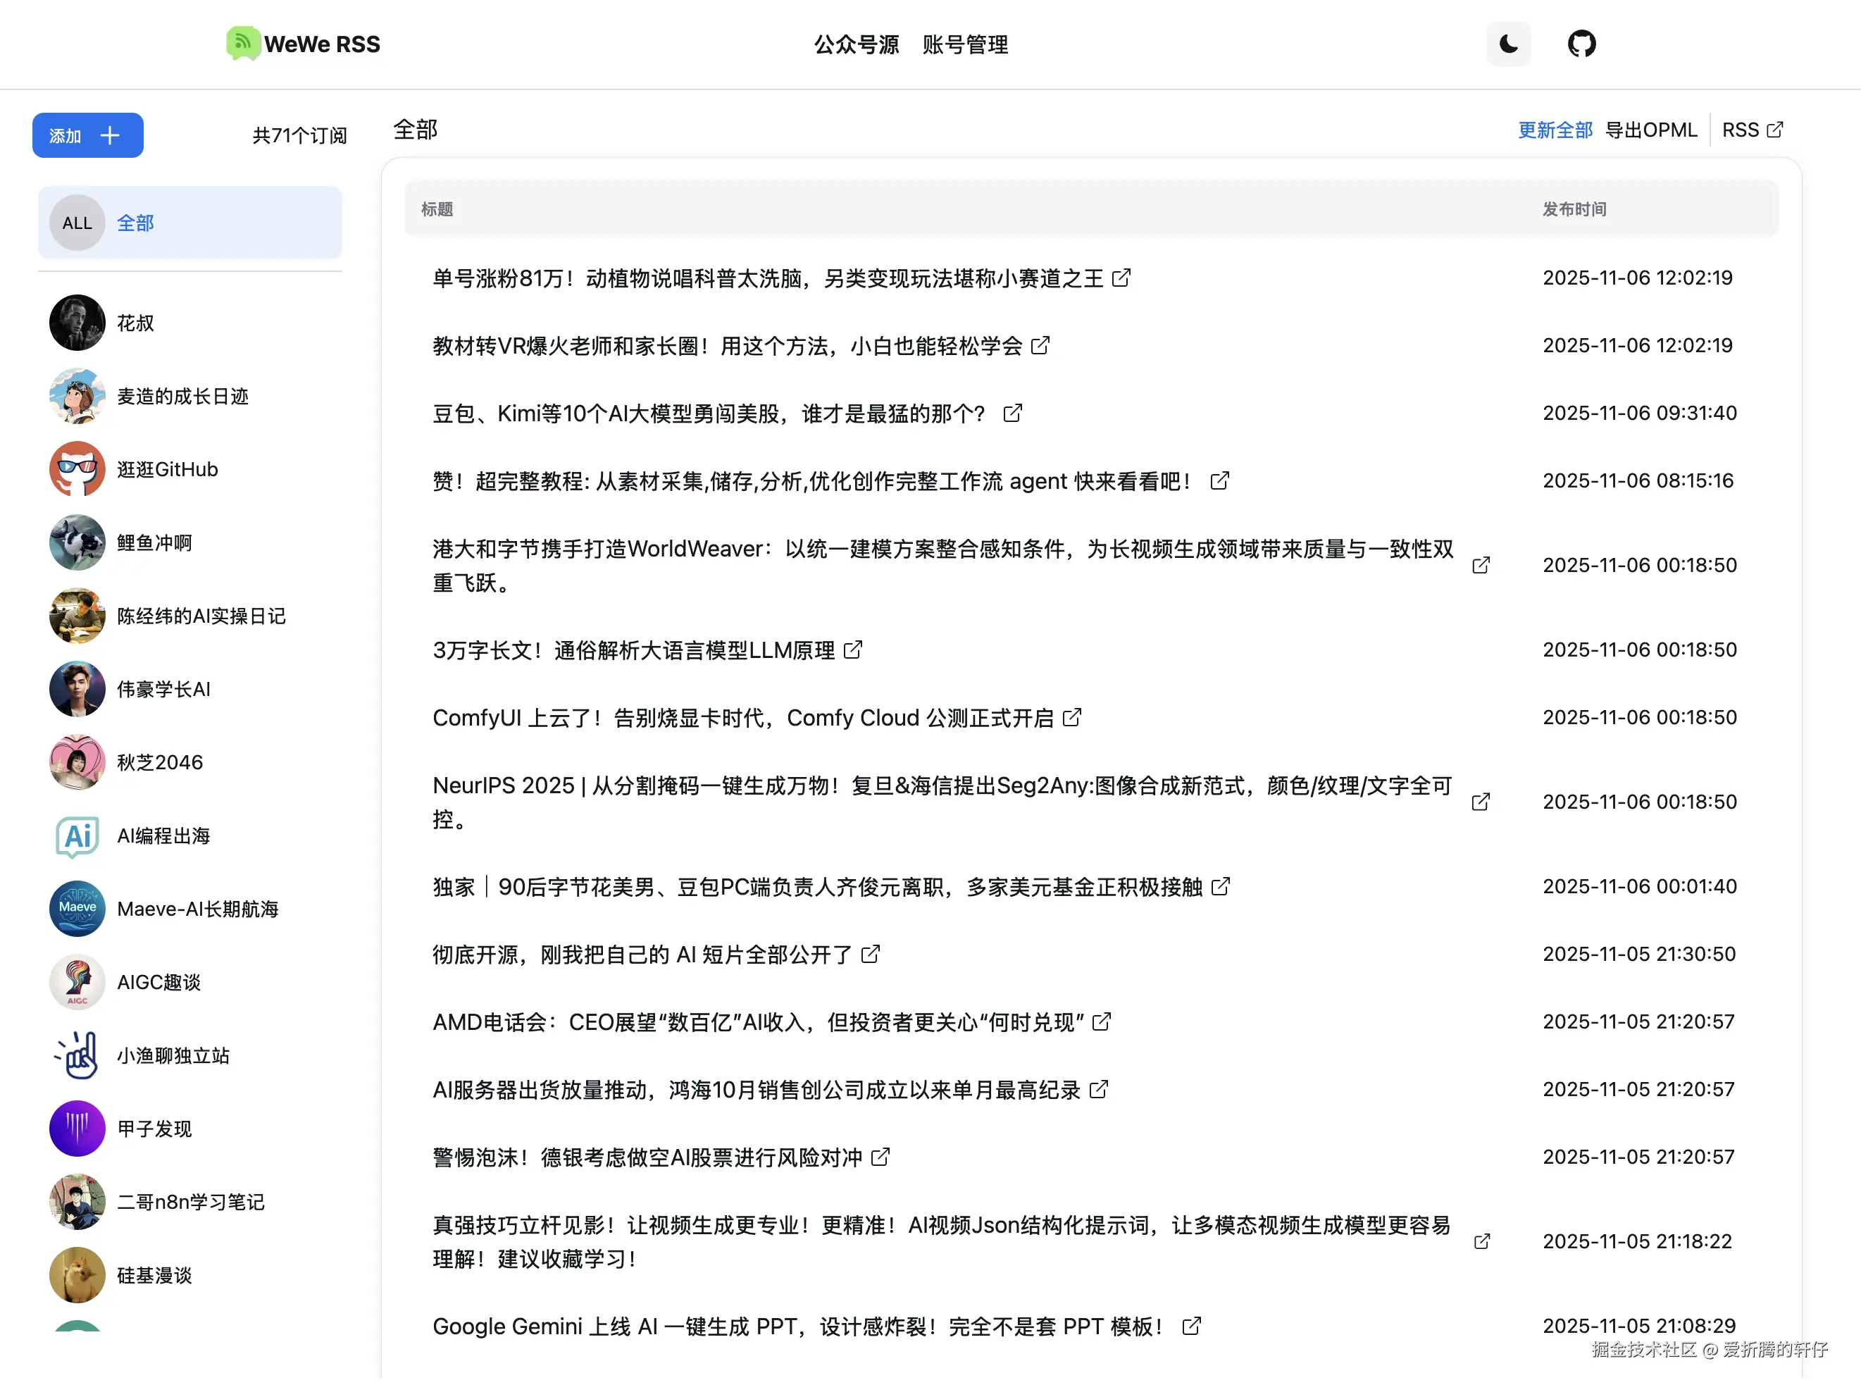1861x1392 pixels.
Task: Select the 逛逛GitHub channel avatar
Action: pyautogui.click(x=77, y=468)
